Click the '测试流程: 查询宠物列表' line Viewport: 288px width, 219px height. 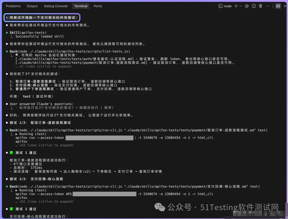86,172
